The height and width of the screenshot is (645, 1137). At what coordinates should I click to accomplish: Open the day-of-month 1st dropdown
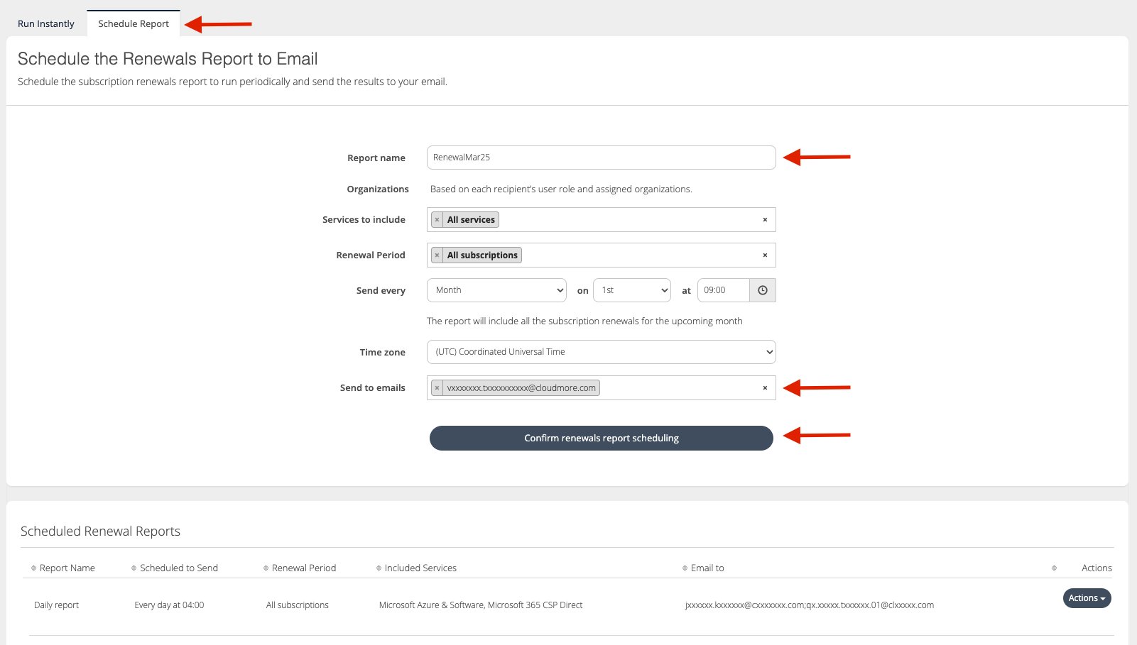point(631,290)
